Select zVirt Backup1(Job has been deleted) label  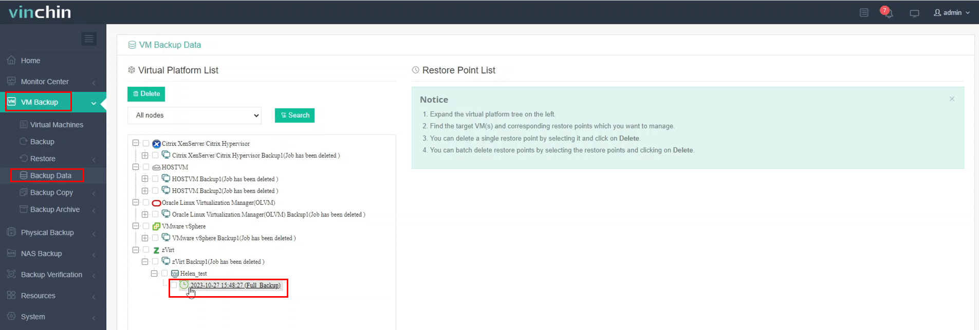(x=218, y=262)
